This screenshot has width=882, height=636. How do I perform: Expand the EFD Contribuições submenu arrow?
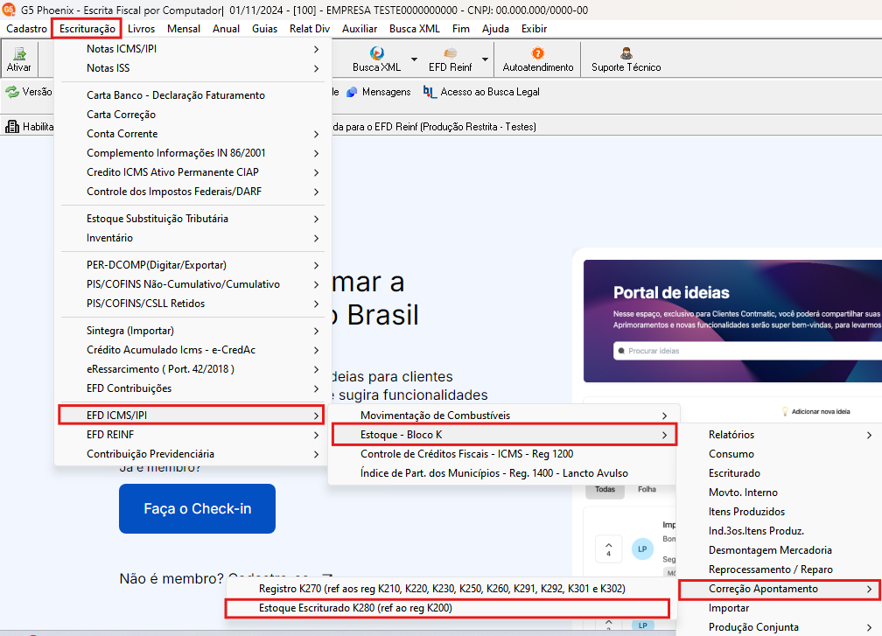tap(316, 388)
